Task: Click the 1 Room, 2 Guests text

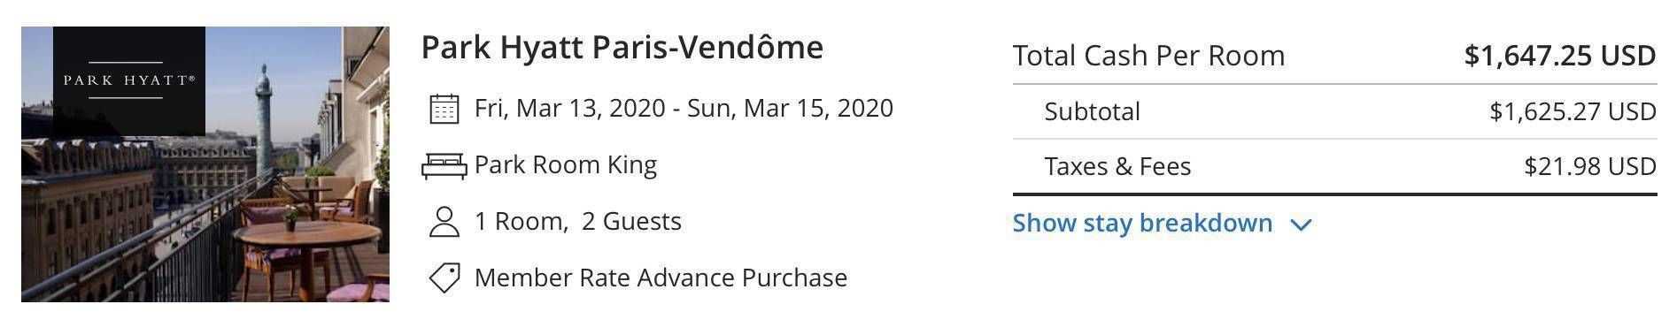Action: click(x=578, y=221)
